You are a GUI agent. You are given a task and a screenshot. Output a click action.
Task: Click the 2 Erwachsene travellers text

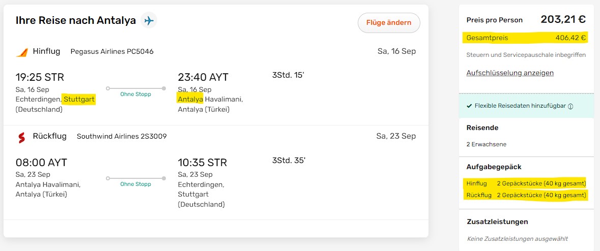[x=486, y=144]
